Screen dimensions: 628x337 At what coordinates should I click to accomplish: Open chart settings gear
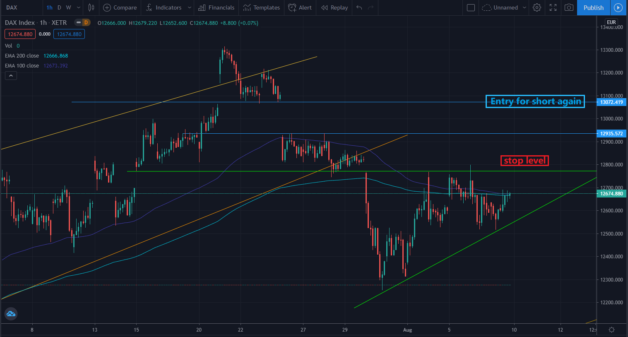coord(537,7)
